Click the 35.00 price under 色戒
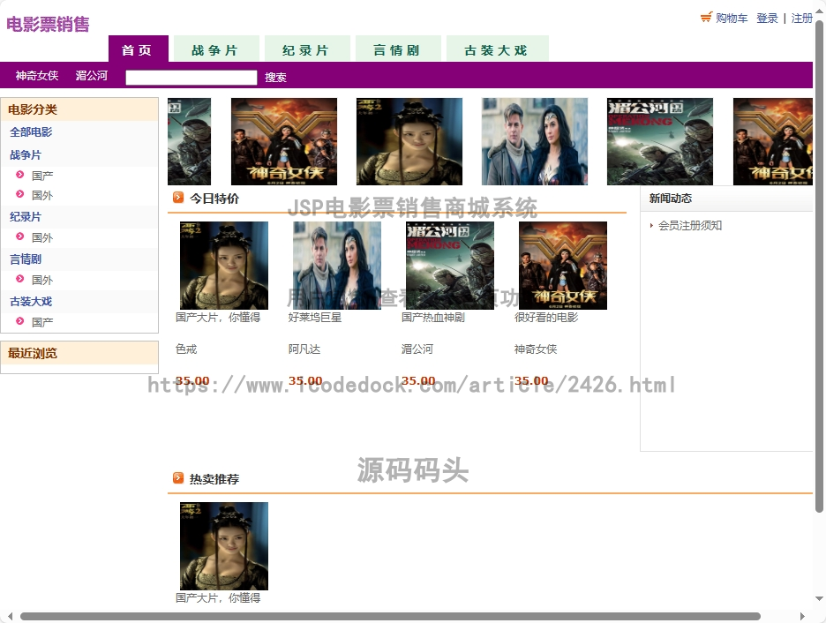The image size is (826, 623). [x=192, y=380]
